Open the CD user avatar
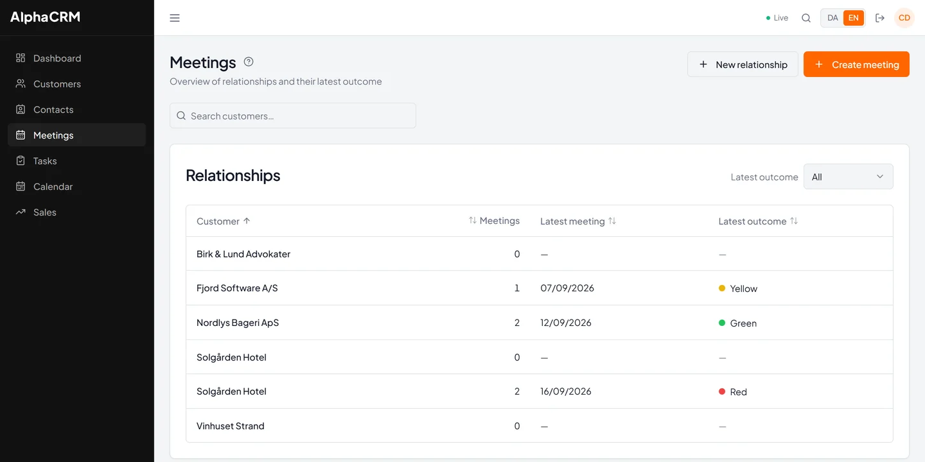 (x=904, y=18)
